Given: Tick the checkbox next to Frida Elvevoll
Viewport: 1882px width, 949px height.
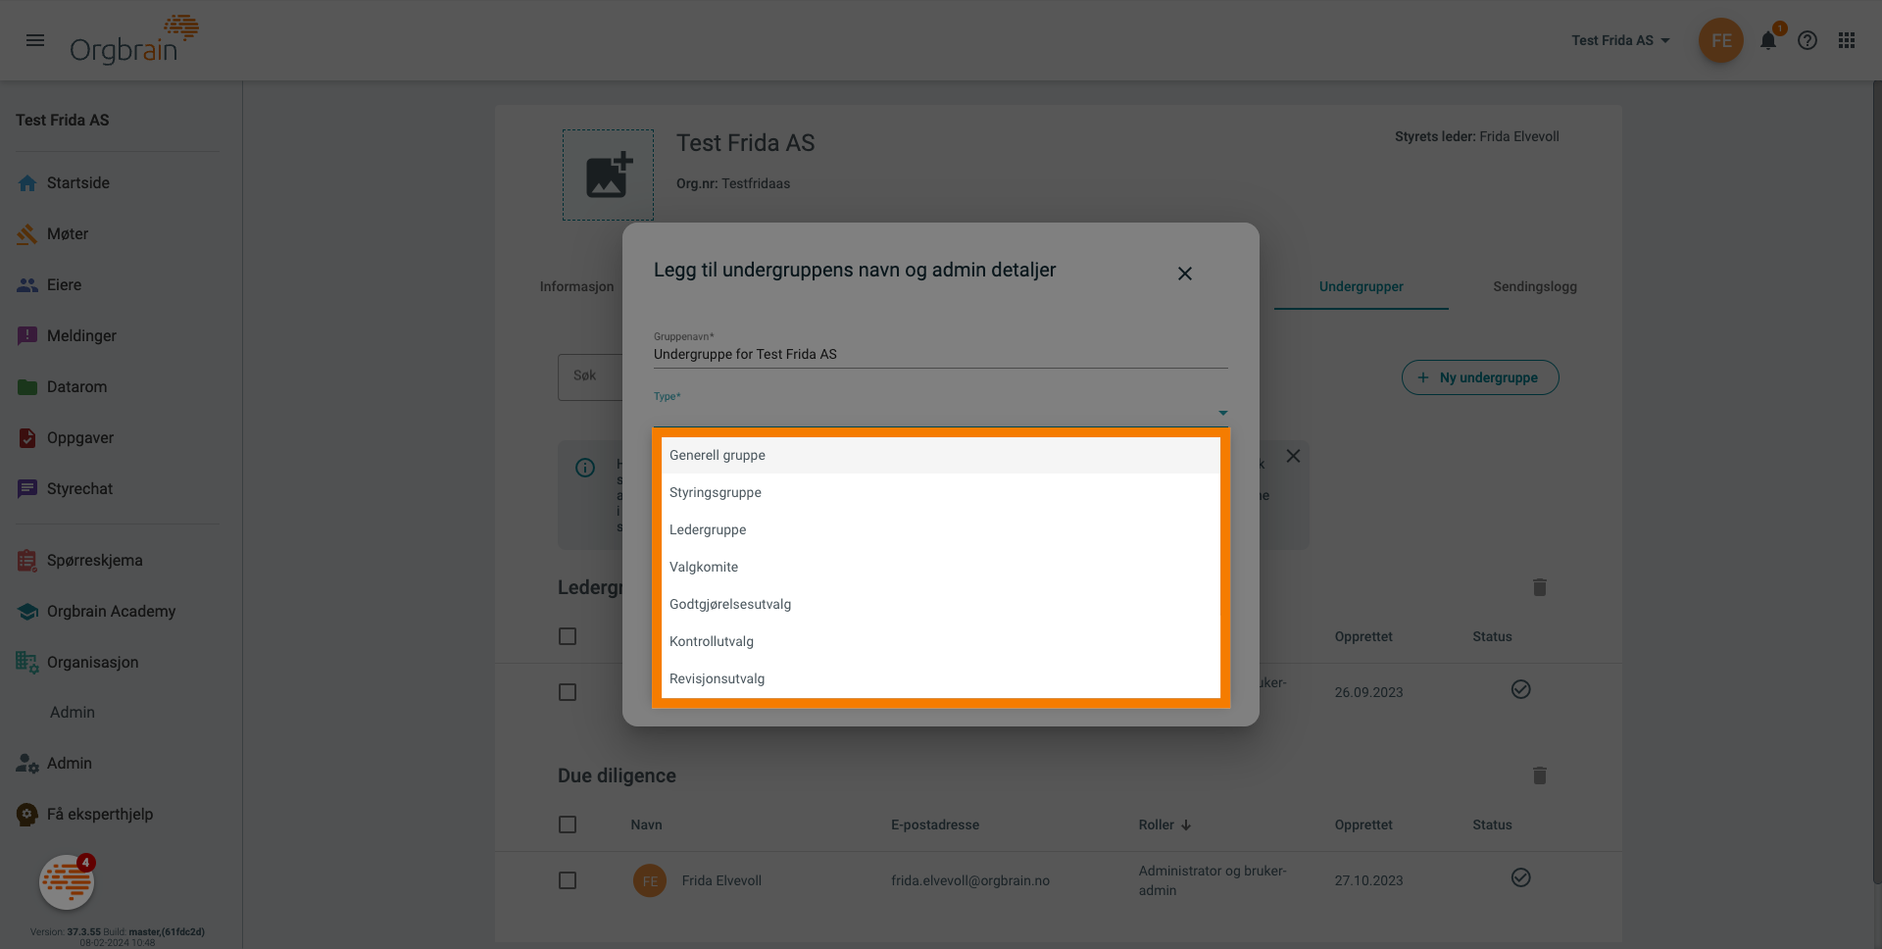Looking at the screenshot, I should (x=568, y=880).
